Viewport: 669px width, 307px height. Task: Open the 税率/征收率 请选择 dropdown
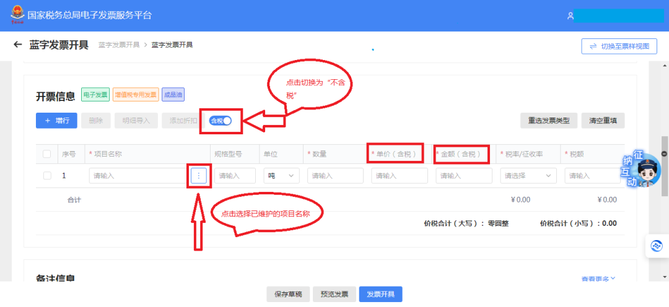pos(528,175)
